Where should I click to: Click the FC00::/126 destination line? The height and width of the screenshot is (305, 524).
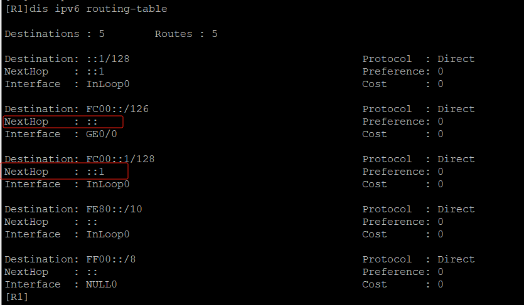point(77,109)
